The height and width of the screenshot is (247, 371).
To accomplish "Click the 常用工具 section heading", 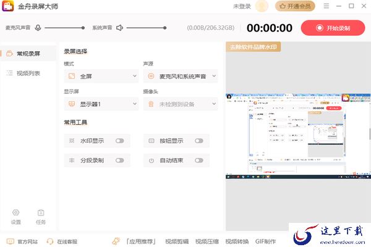I will 75,122.
